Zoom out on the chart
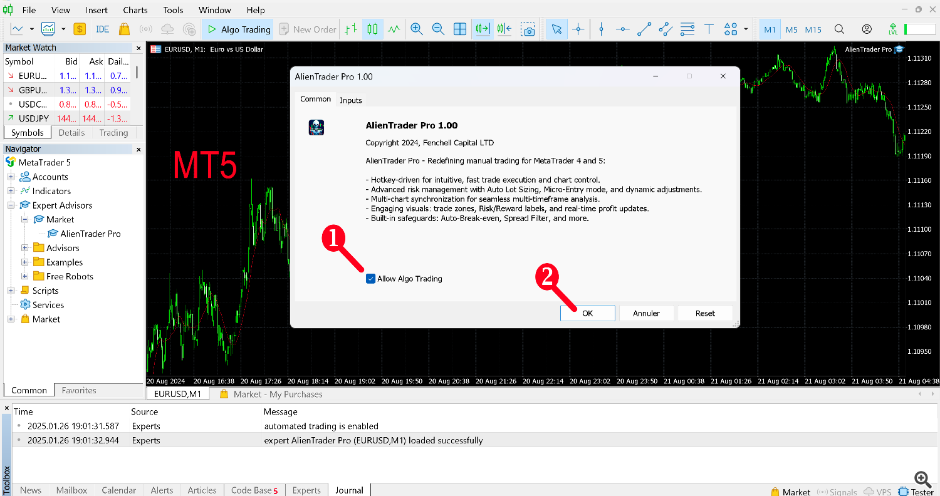This screenshot has width=940, height=496. click(x=438, y=29)
